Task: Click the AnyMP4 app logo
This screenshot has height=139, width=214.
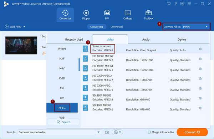Action: [x=6, y=4]
